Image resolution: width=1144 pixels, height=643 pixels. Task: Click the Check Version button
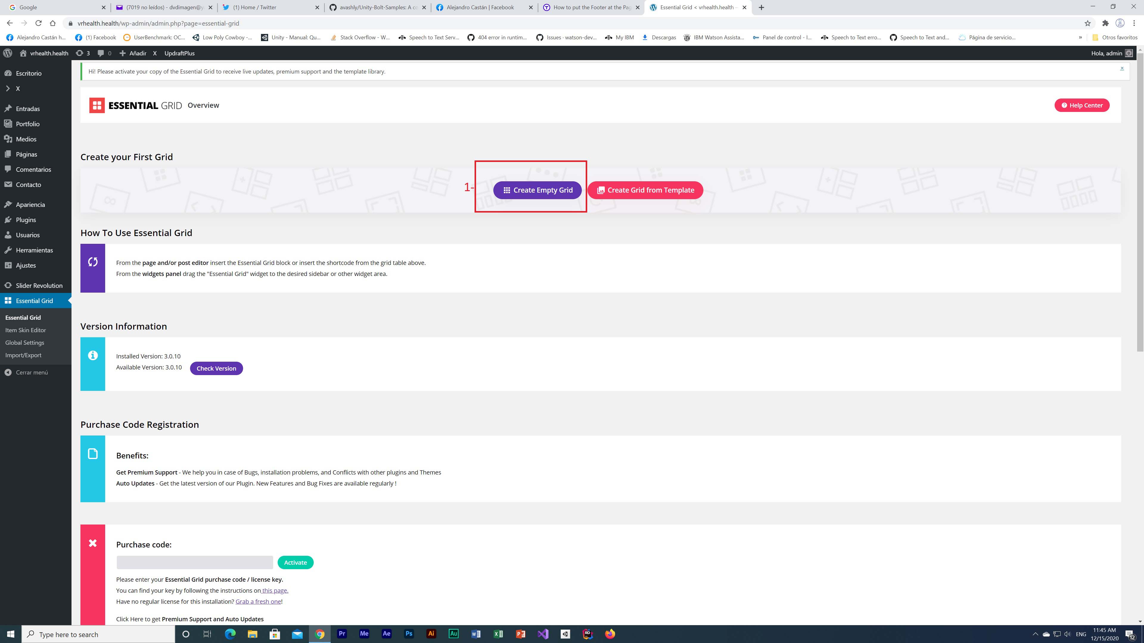coord(216,368)
